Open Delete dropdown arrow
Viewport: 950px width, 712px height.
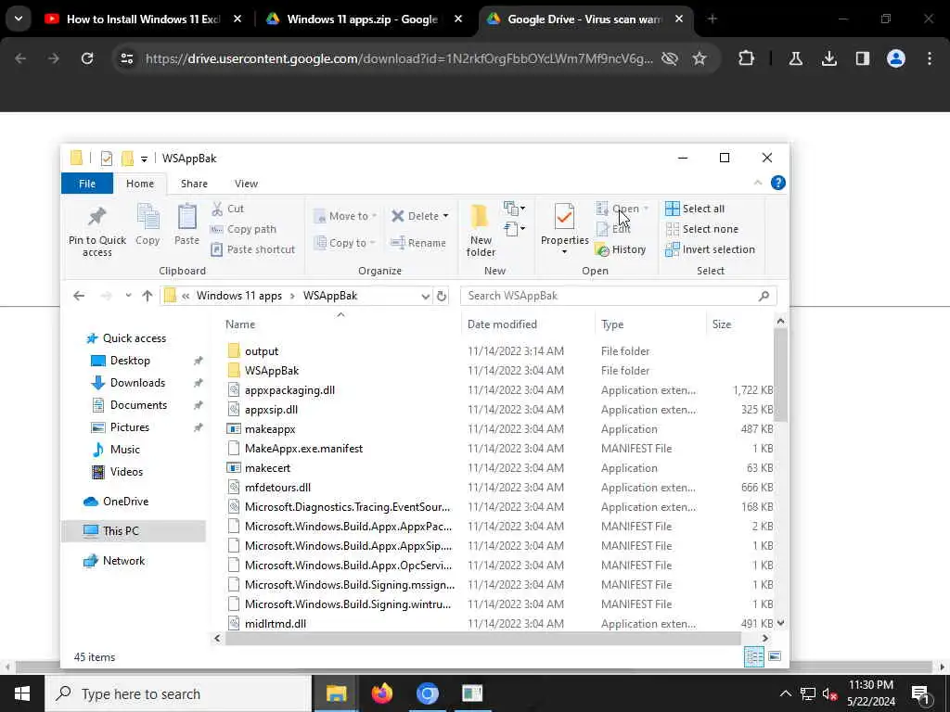446,215
